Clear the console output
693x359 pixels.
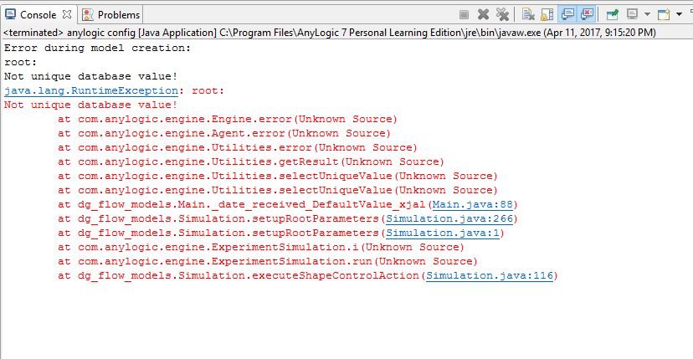coord(528,14)
